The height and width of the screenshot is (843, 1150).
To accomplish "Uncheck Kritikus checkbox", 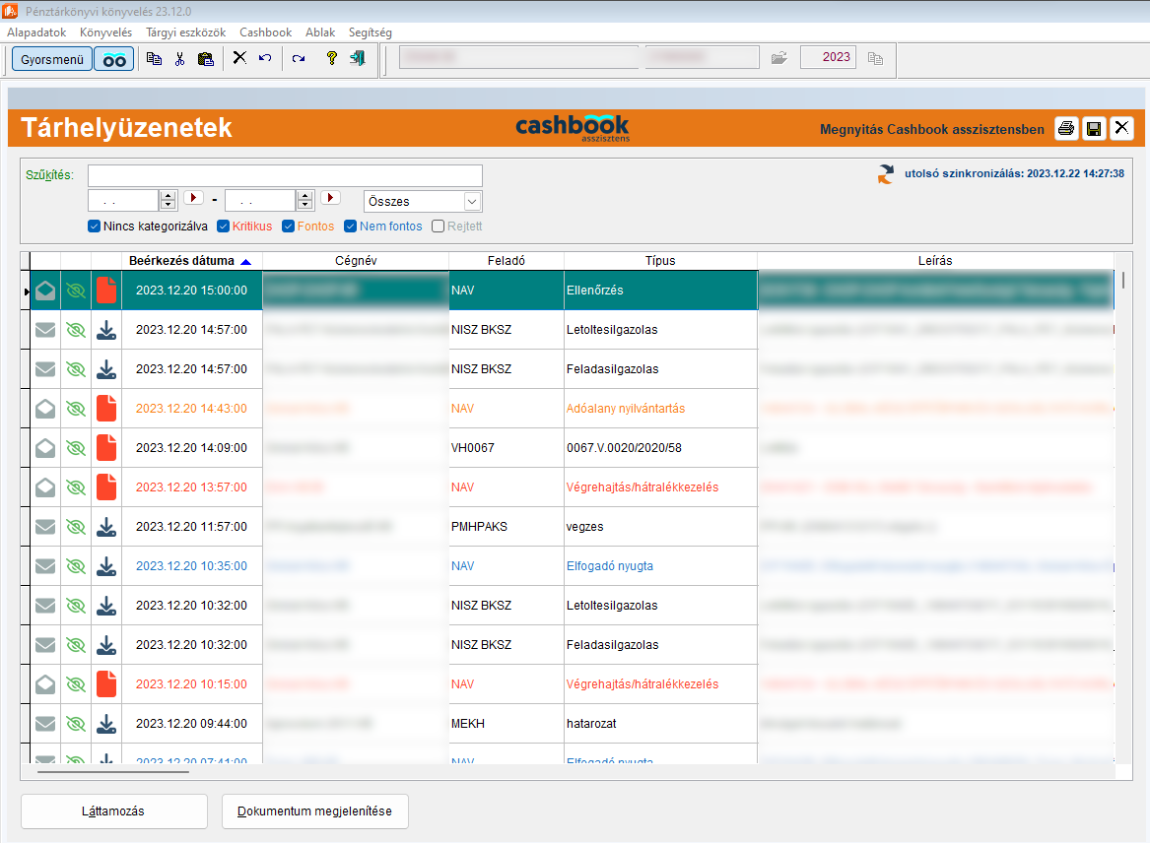I will pos(223,227).
